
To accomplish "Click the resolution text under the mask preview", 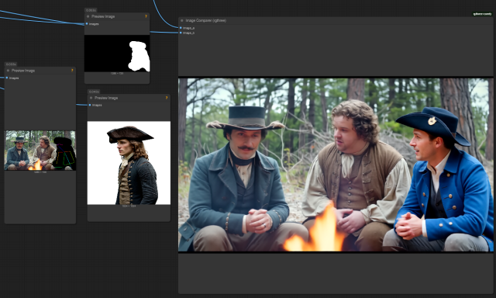I will coord(117,74).
